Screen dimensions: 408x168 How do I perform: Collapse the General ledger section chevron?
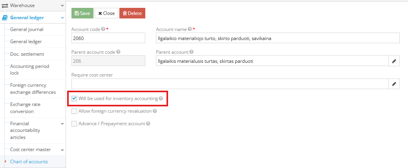click(x=62, y=18)
